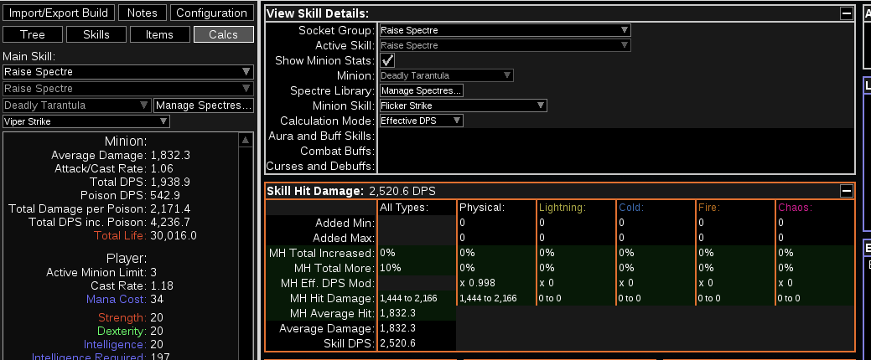Click the Lightning column header
Viewport: 871px width, 360px height.
[x=563, y=208]
